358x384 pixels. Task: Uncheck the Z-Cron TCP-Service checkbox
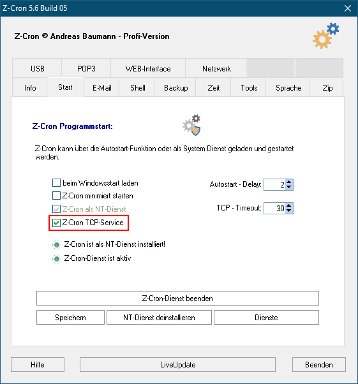[x=56, y=223]
